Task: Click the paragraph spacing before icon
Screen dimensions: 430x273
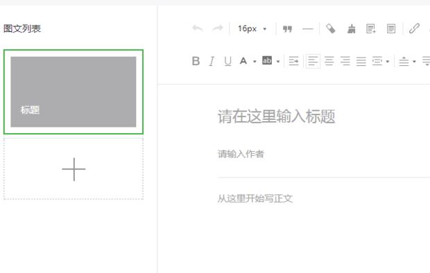Action: point(404,61)
